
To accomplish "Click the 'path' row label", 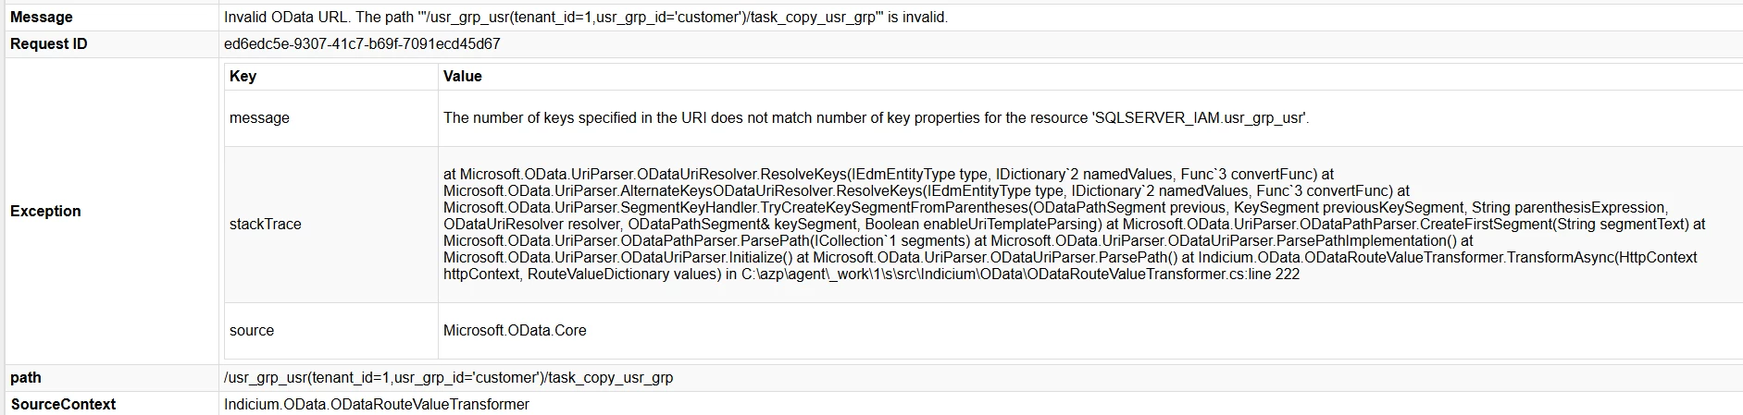I will tap(26, 378).
